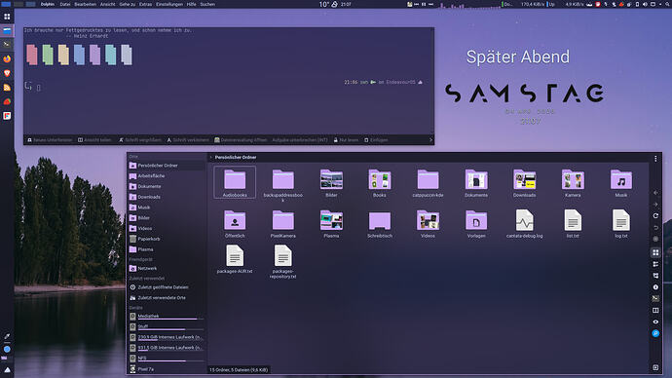
Task: Toggle hidden files with the eye icon
Action: click(x=655, y=321)
